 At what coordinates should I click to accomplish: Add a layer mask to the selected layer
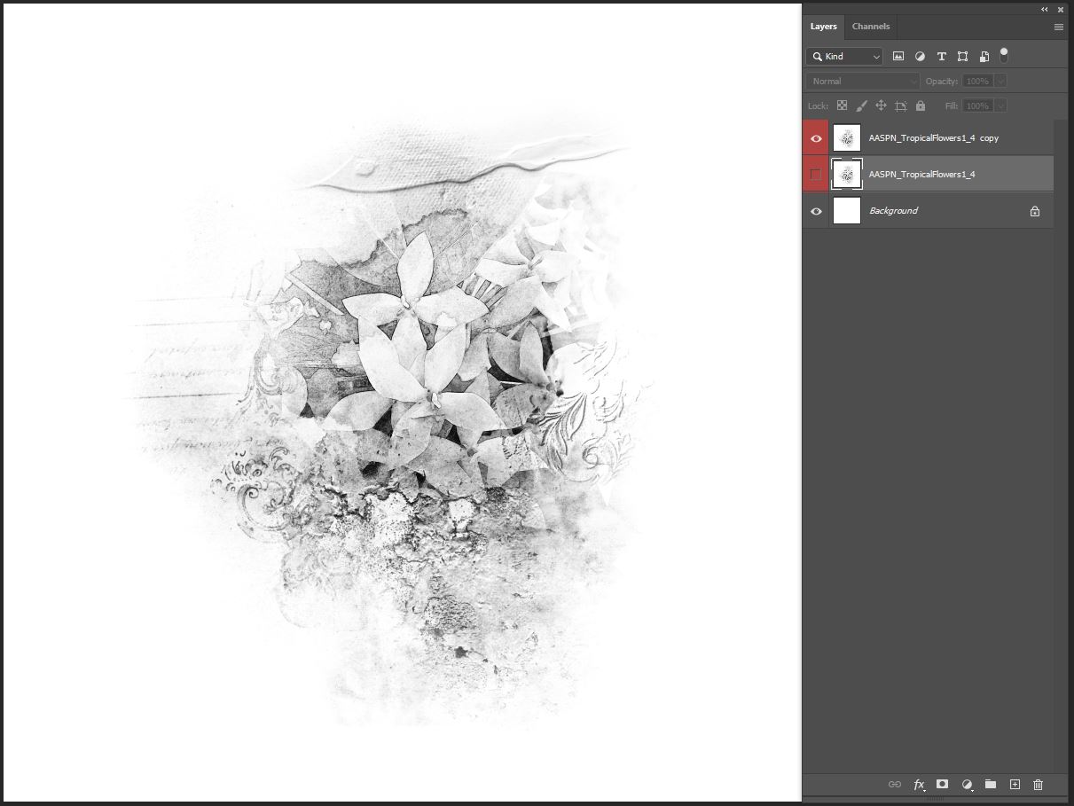pos(943,785)
